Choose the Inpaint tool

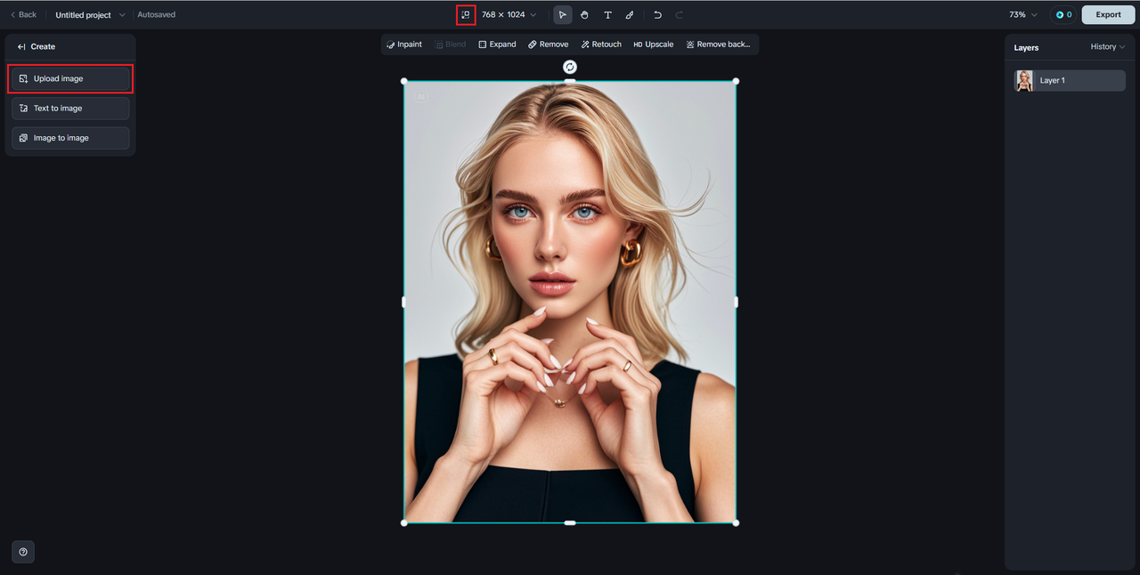pyautogui.click(x=404, y=45)
